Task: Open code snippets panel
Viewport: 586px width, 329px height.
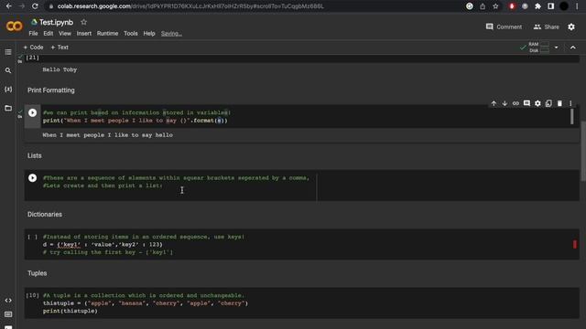Action: coord(8,301)
